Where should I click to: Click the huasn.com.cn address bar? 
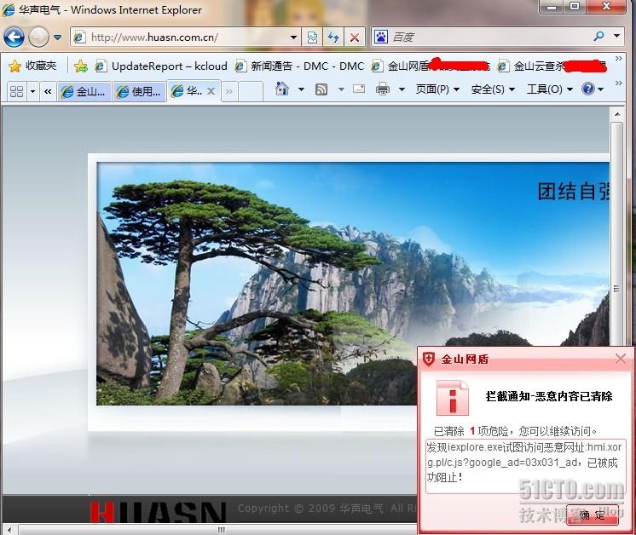(186, 37)
